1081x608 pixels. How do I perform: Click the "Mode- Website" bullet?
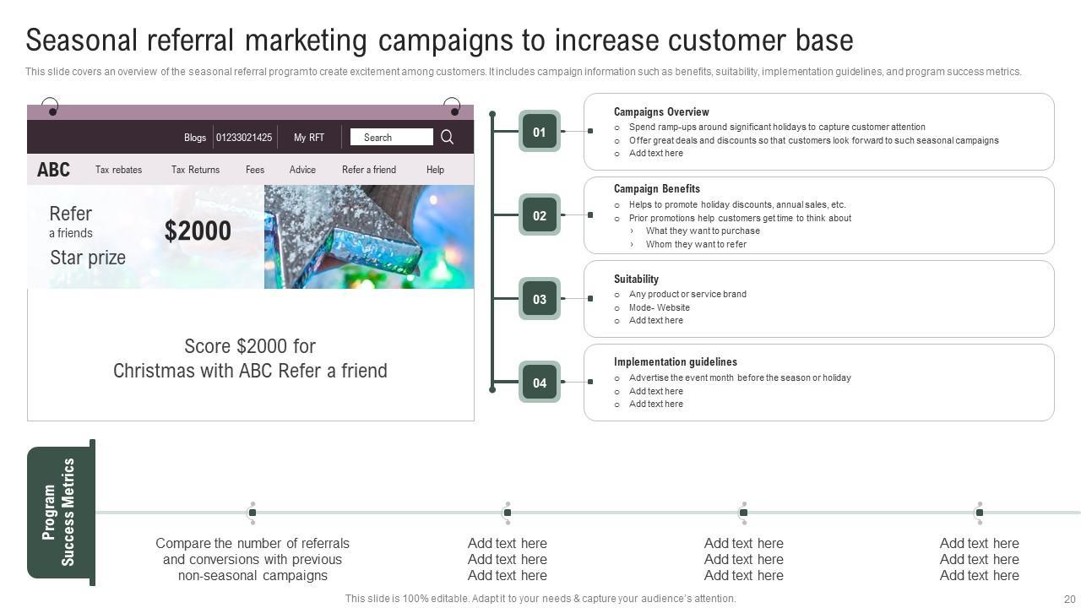click(x=660, y=307)
